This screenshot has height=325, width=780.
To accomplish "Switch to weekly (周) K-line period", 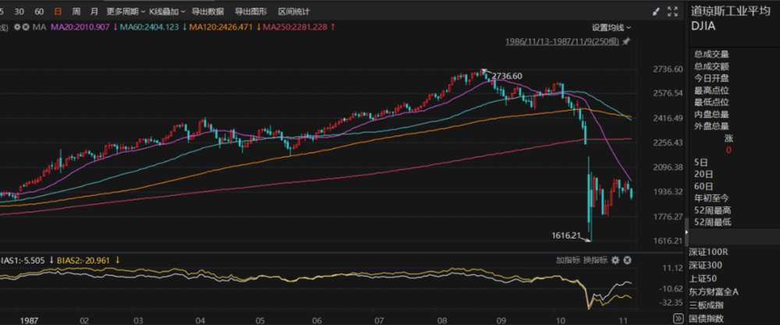I will [x=76, y=12].
